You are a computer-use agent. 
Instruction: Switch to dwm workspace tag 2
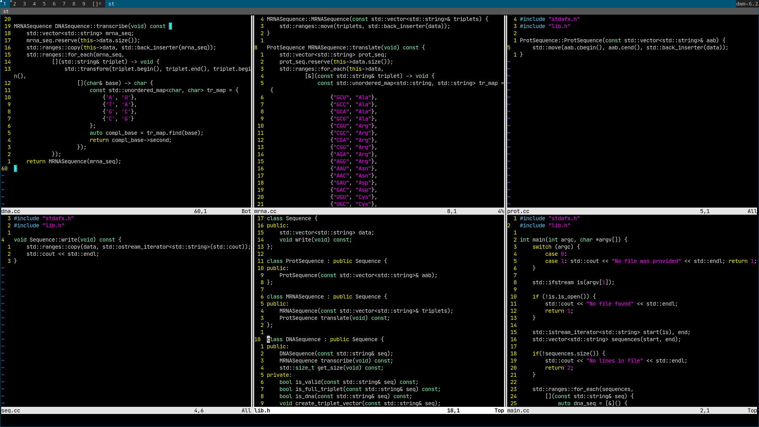(x=15, y=4)
